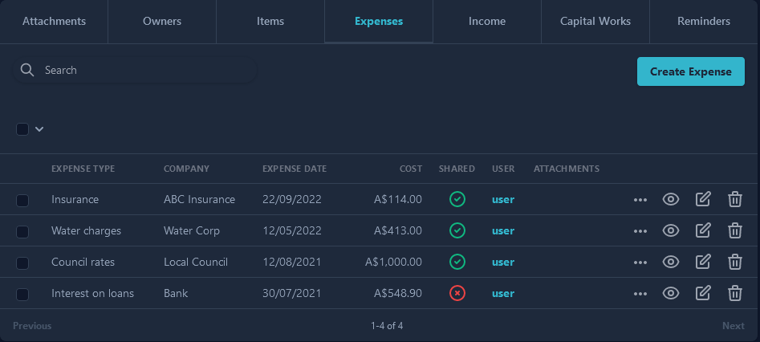The width and height of the screenshot is (760, 342).
Task: Click the red not-shared icon for Bank row
Action: coord(457,294)
